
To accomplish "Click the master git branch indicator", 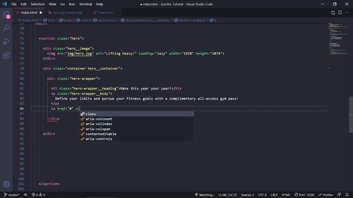I will coord(12,195).
